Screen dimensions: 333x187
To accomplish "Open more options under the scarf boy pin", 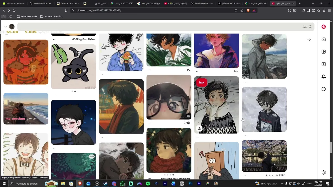I will (197, 137).
